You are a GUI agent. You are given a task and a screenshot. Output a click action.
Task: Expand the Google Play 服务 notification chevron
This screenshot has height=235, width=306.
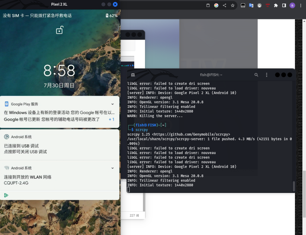[113, 104]
